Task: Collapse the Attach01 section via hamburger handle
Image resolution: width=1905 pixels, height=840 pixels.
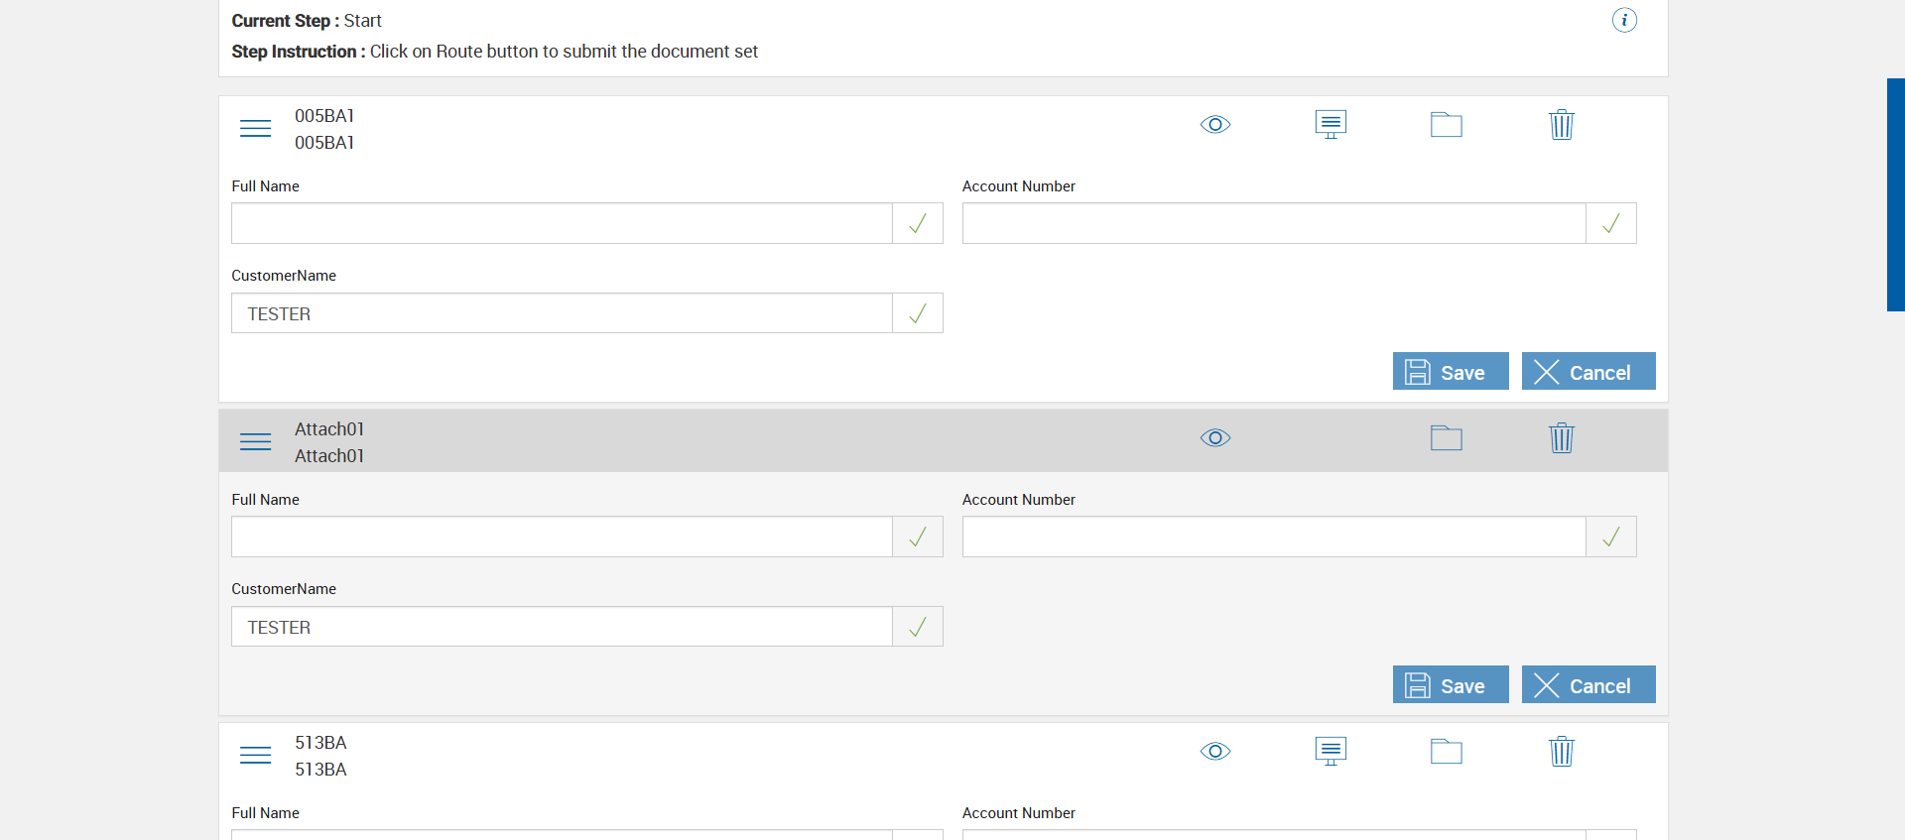Action: (x=255, y=442)
